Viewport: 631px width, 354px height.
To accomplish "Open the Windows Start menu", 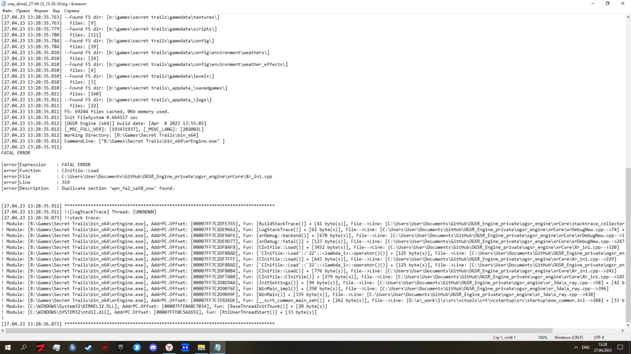I will coord(8,348).
